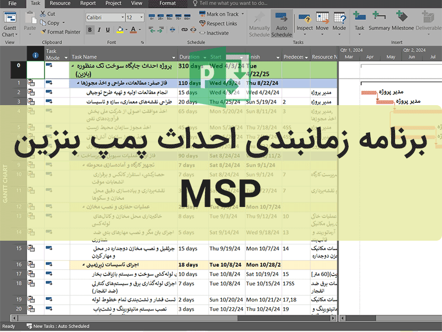The width and height of the screenshot is (442, 332).
Task: Toggle Bold formatting
Action: tap(90, 29)
